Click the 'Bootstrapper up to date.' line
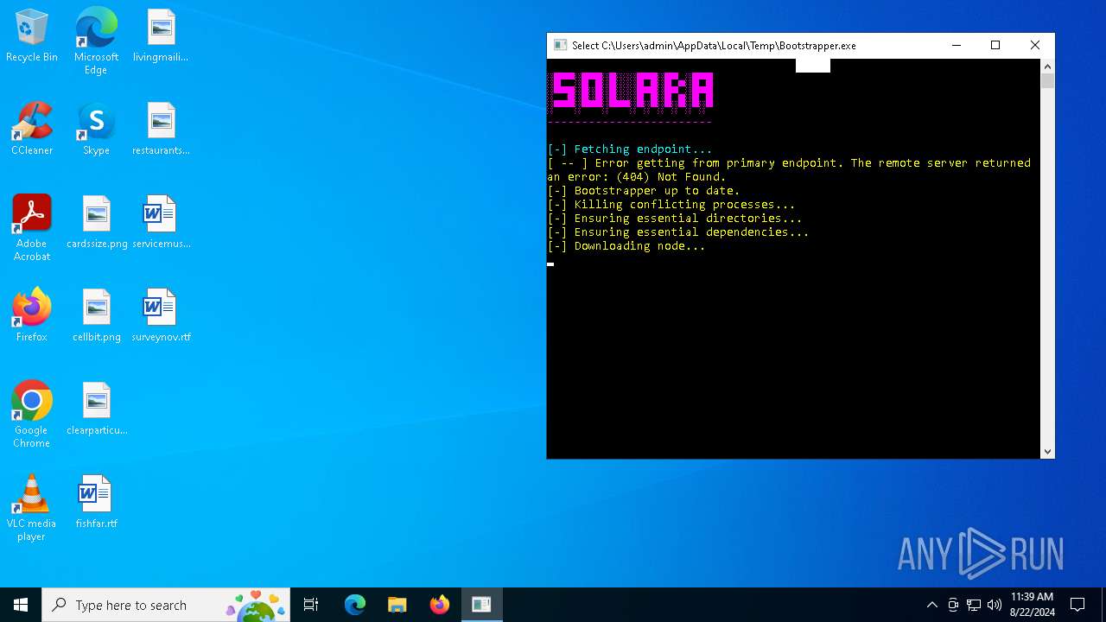The image size is (1106, 622). pos(644,191)
